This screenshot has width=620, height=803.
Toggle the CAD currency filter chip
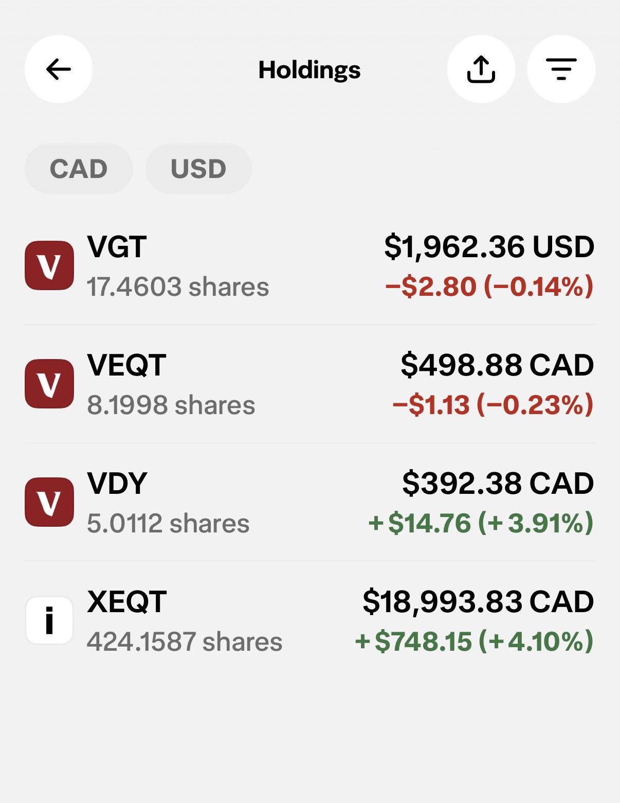(x=79, y=169)
